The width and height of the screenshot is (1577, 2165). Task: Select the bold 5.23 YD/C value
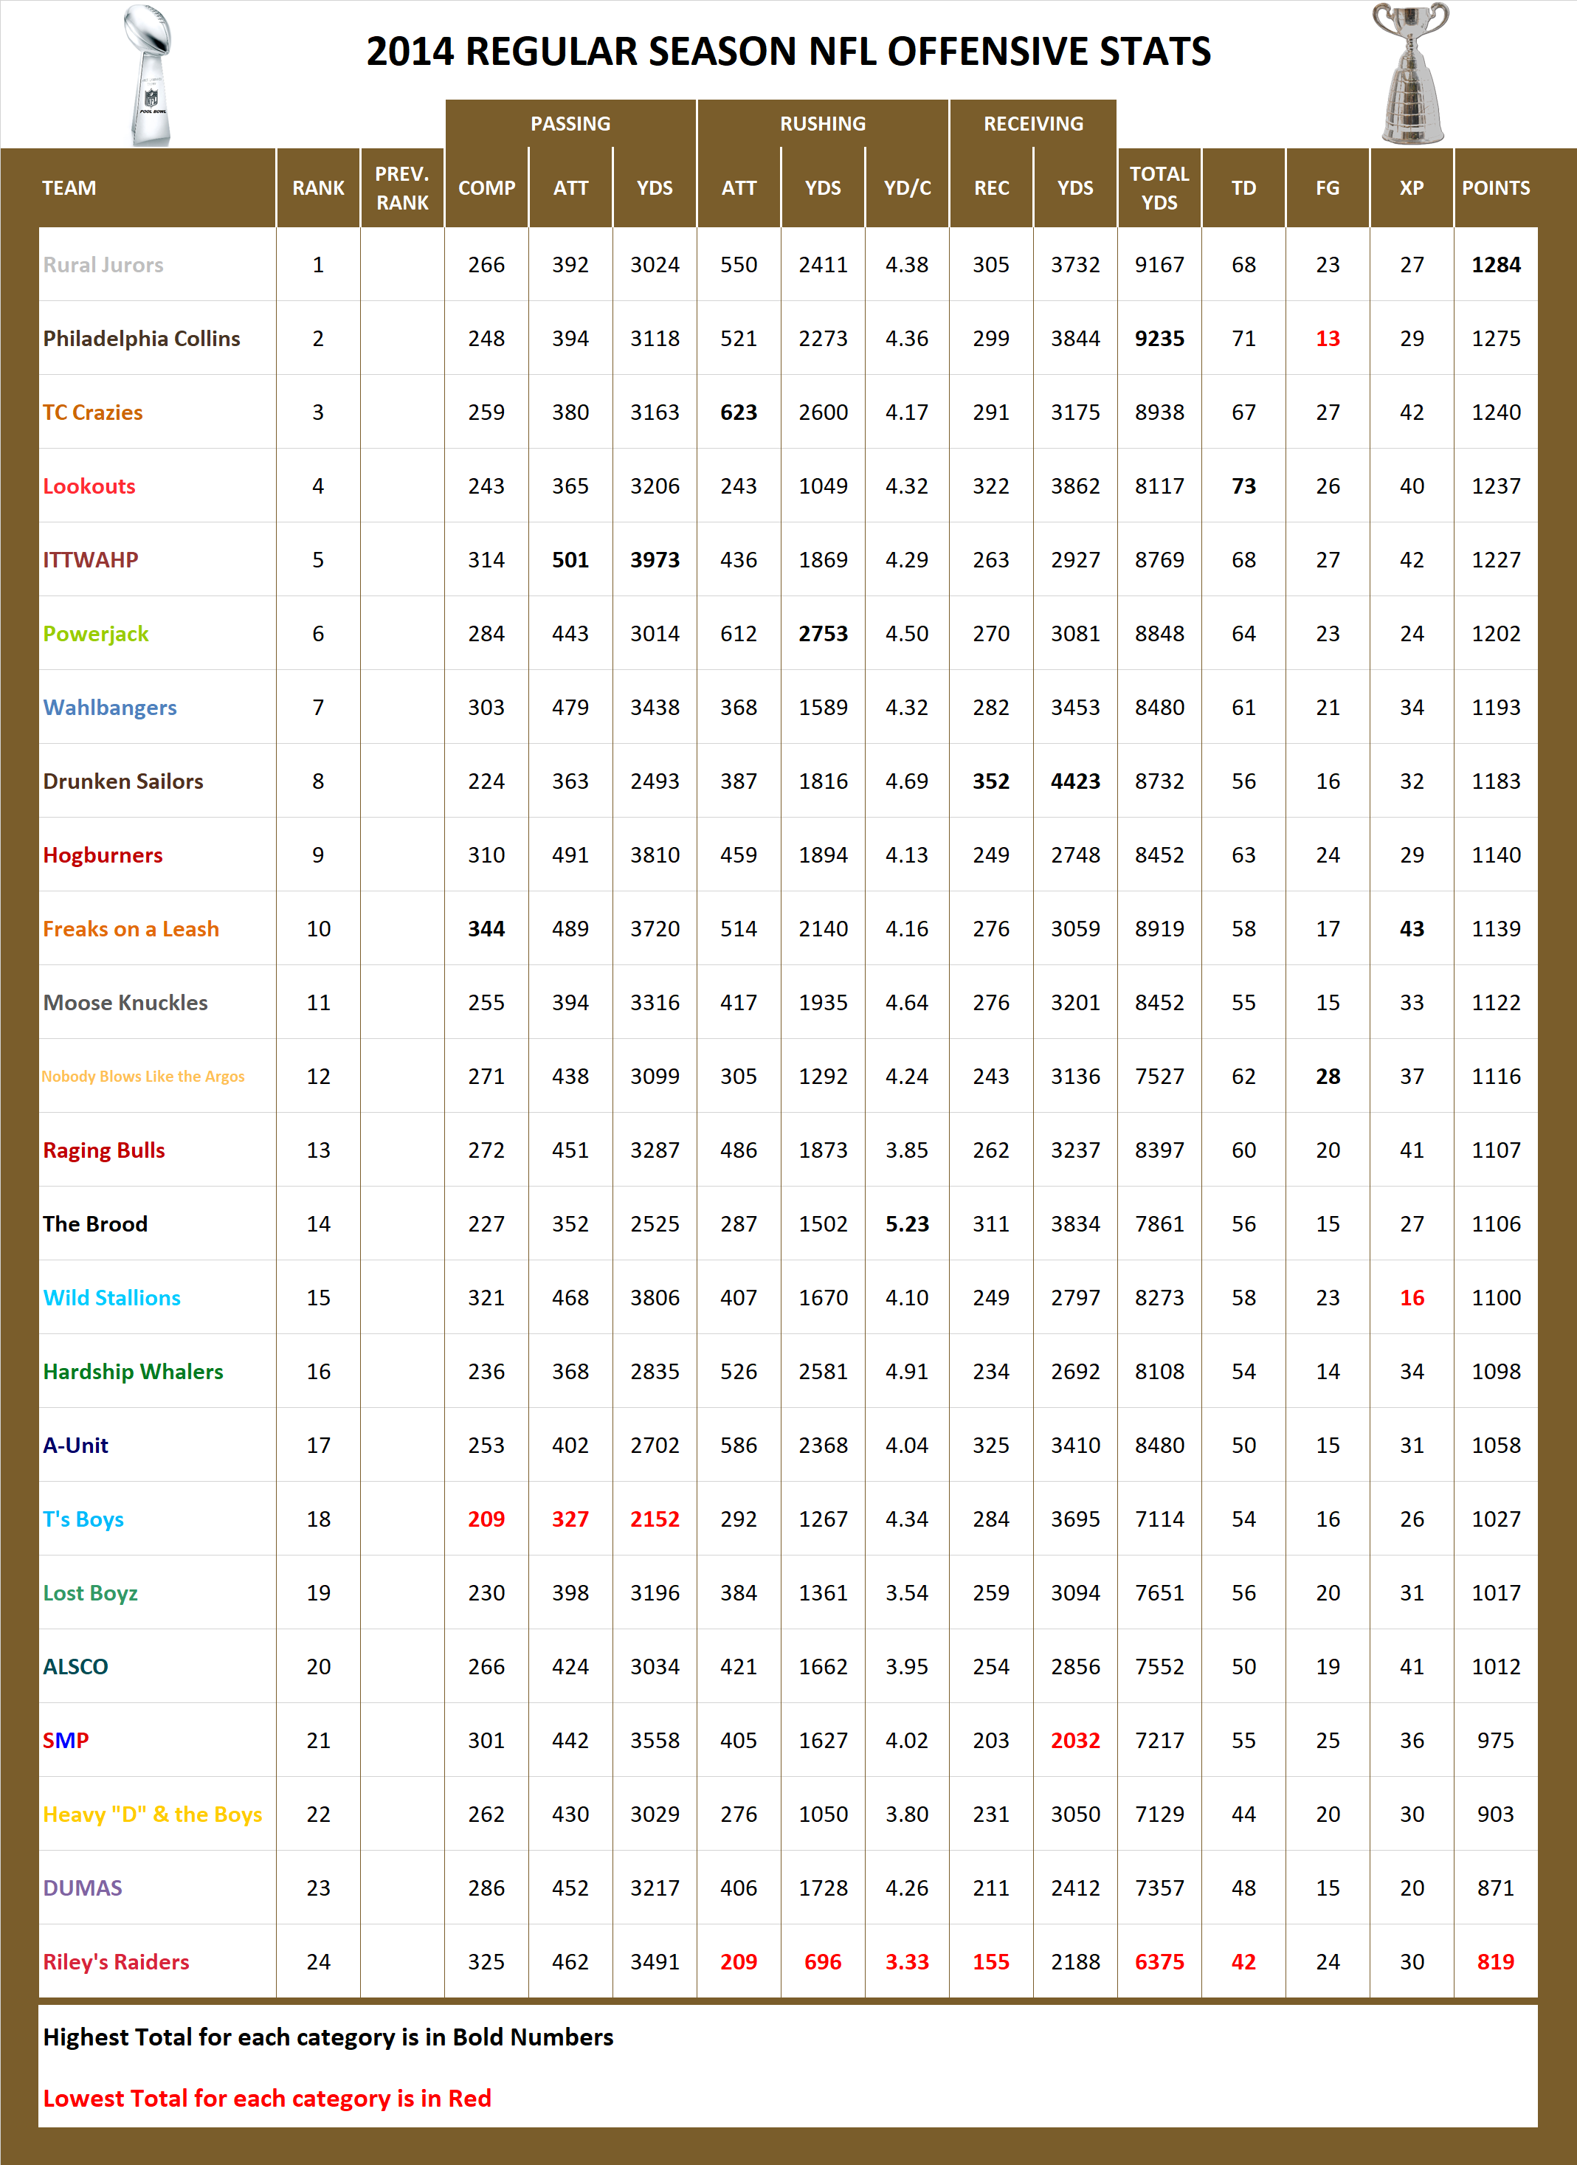tap(907, 1223)
